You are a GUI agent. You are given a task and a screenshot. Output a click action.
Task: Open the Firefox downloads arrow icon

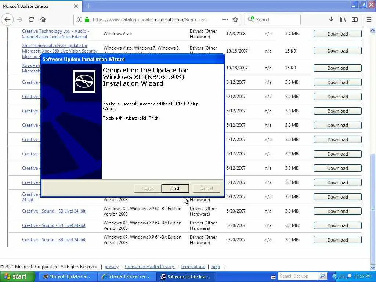click(x=331, y=20)
